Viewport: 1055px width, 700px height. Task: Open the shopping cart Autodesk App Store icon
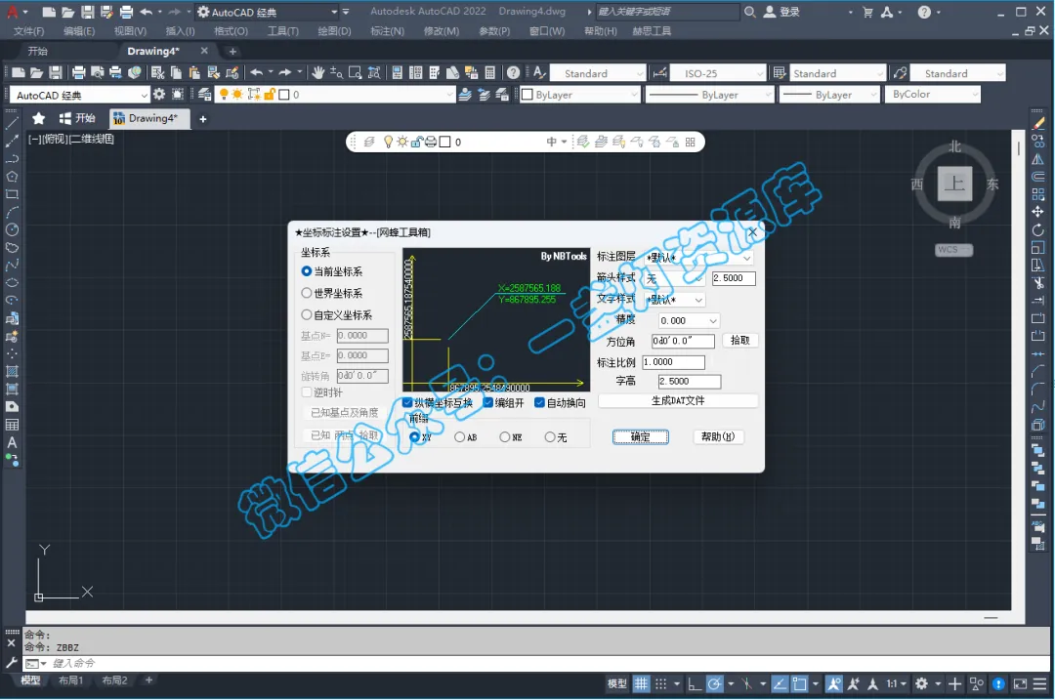(x=868, y=12)
